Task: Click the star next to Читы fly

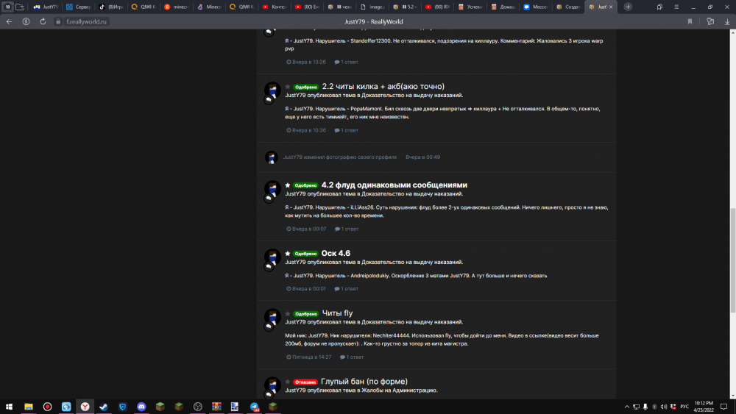Action: pyautogui.click(x=288, y=314)
